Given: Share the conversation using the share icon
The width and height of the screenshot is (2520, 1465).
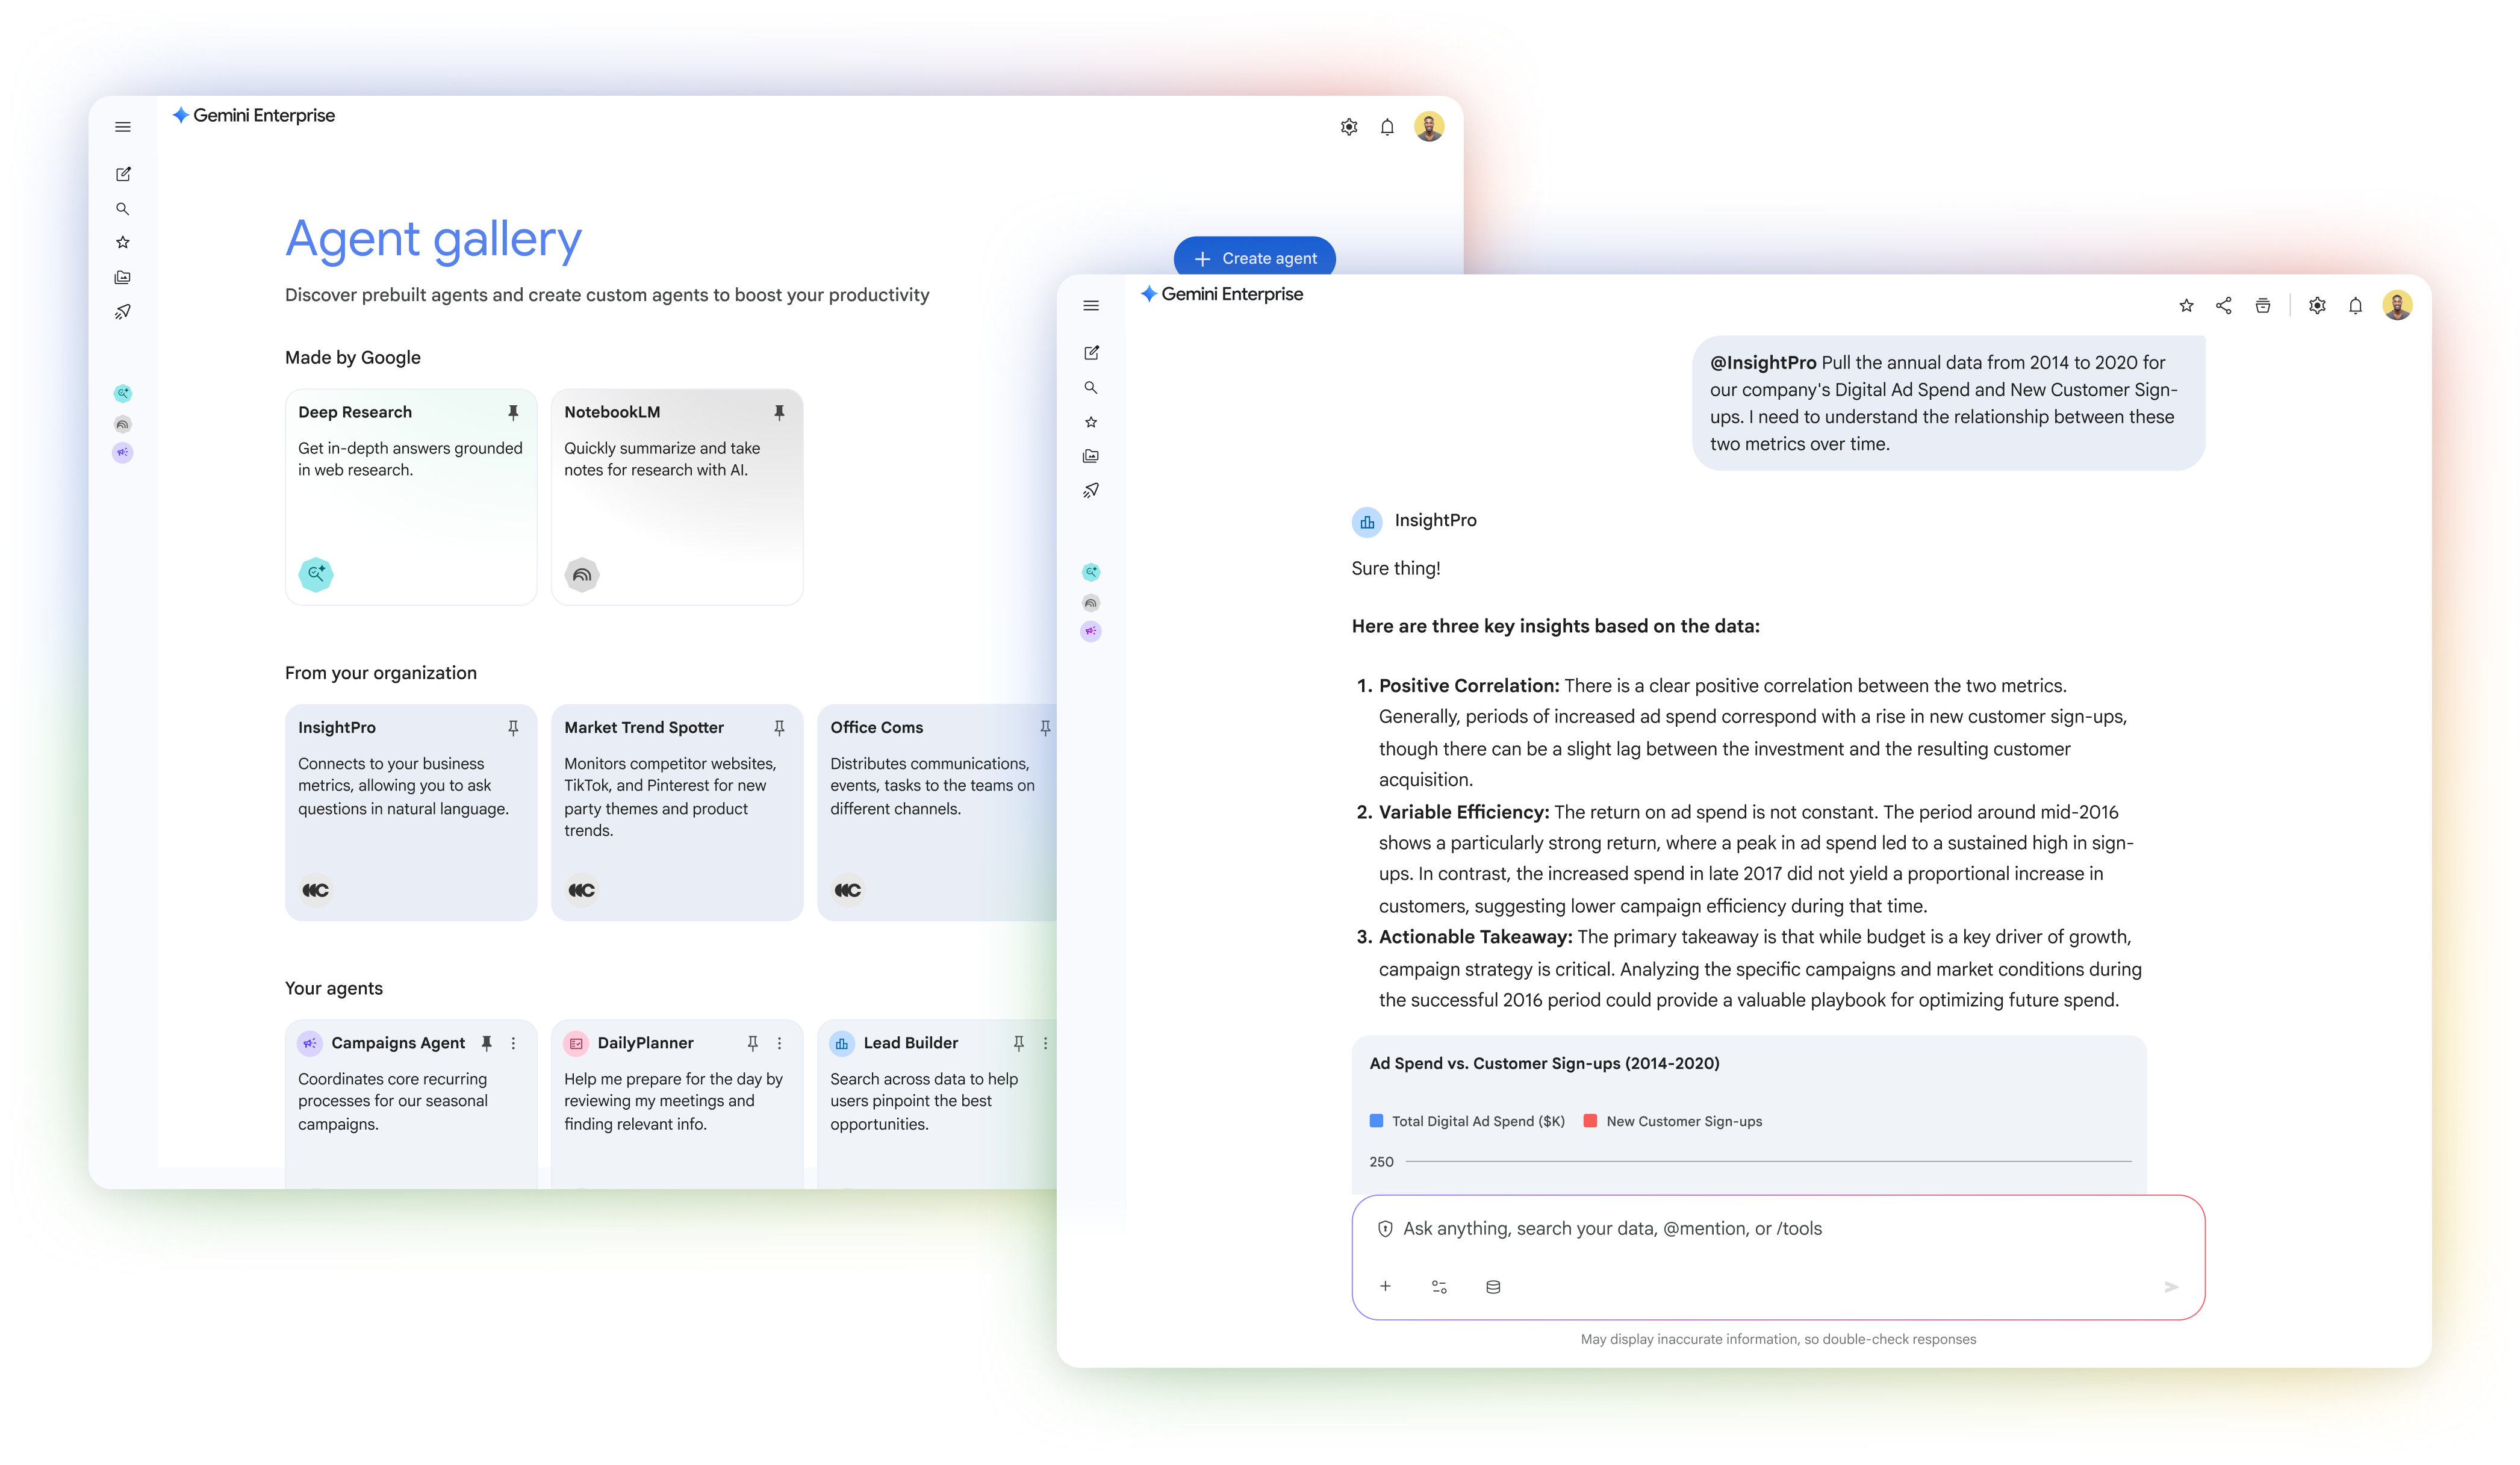Looking at the screenshot, I should click(2224, 305).
